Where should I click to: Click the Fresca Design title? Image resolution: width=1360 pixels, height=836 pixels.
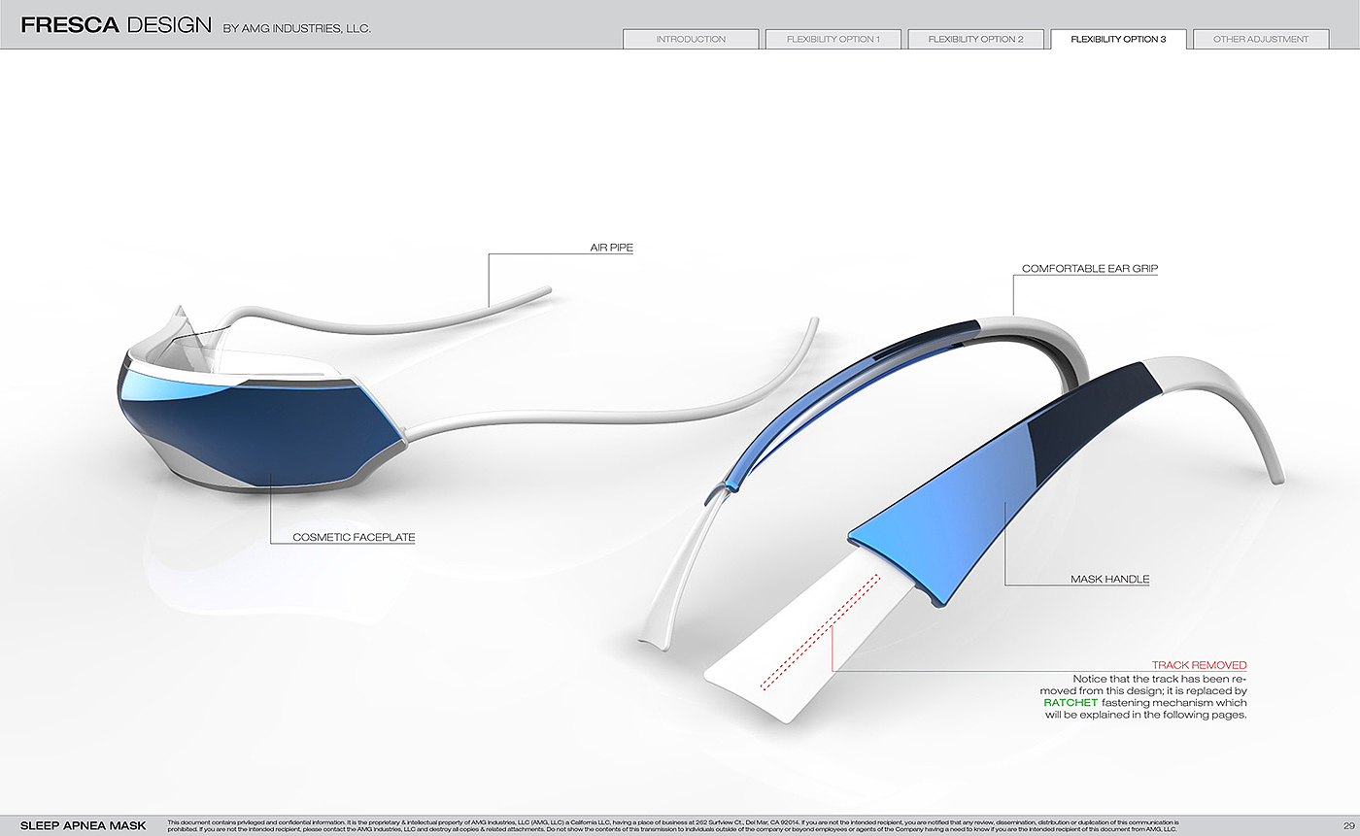(116, 26)
